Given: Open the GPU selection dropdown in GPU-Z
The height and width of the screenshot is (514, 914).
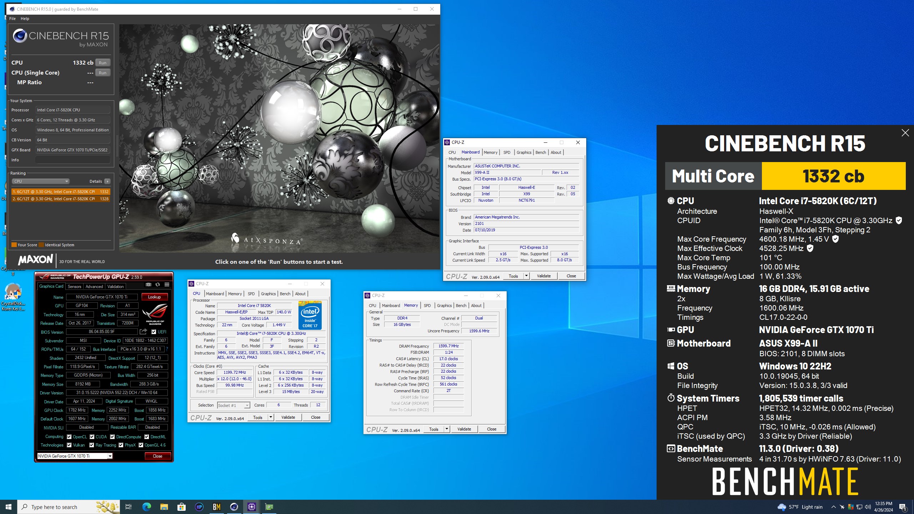Looking at the screenshot, I should pos(75,456).
